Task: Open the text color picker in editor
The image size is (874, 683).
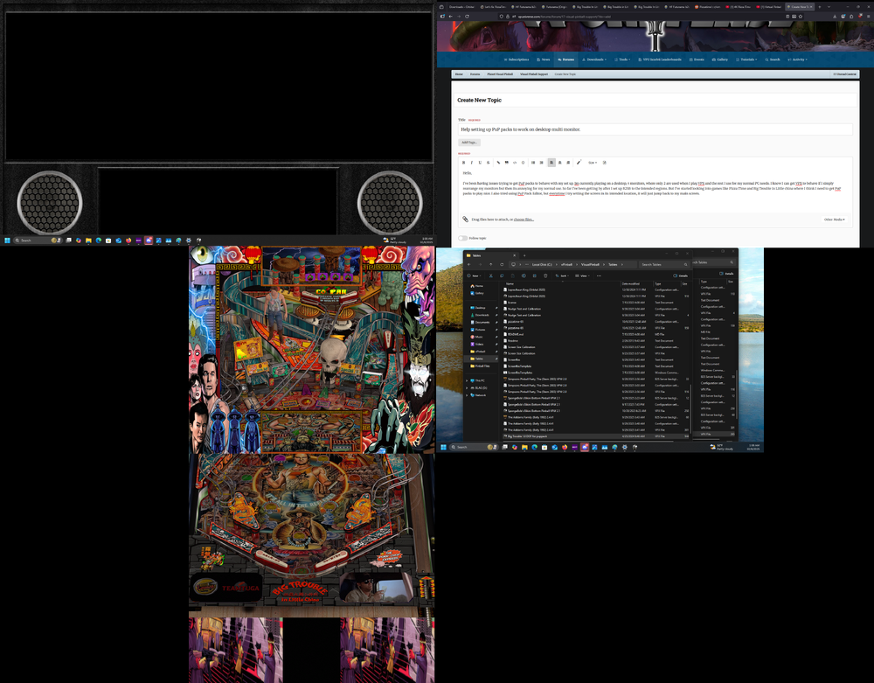Action: [579, 163]
